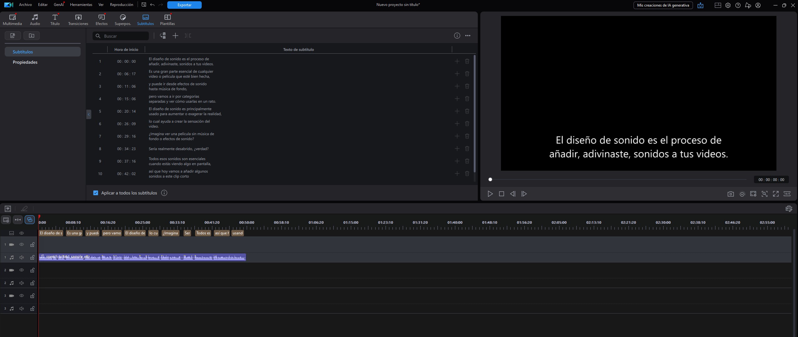Switch to the Audio tab
The height and width of the screenshot is (337, 798).
click(35, 19)
